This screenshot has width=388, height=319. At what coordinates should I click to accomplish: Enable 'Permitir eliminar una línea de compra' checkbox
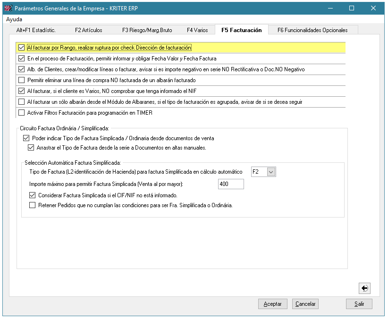coord(21,80)
